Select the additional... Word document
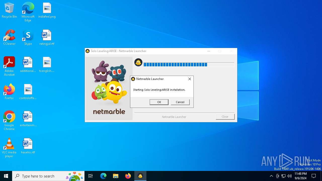The width and height of the screenshot is (322, 181). [28, 65]
